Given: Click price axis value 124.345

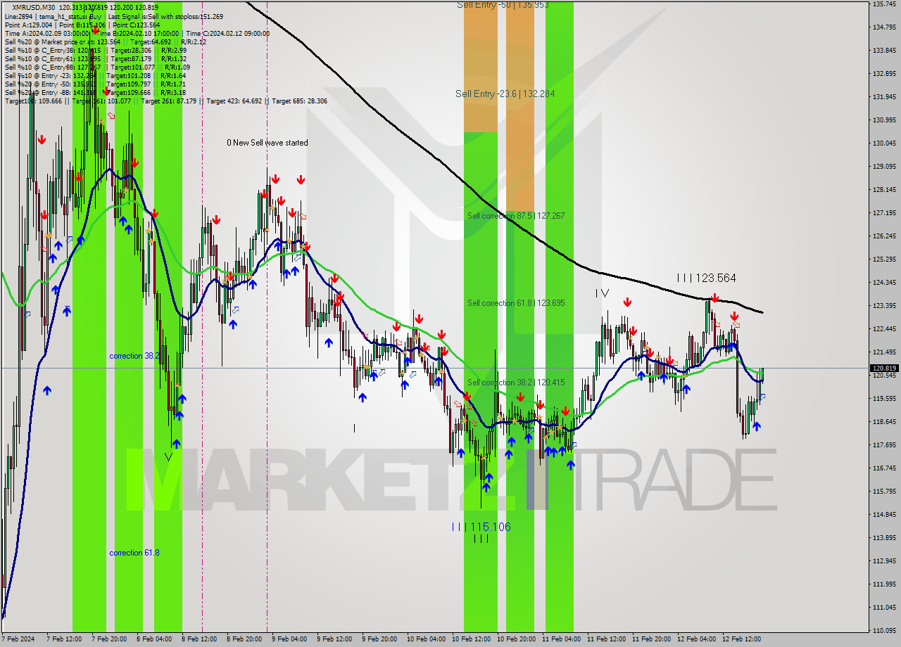Looking at the screenshot, I should [884, 283].
